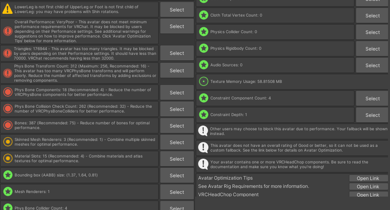The height and width of the screenshot is (210, 390).
Task: Click the yellow warning triangle icon for LowerLeg
Action: (7, 9)
